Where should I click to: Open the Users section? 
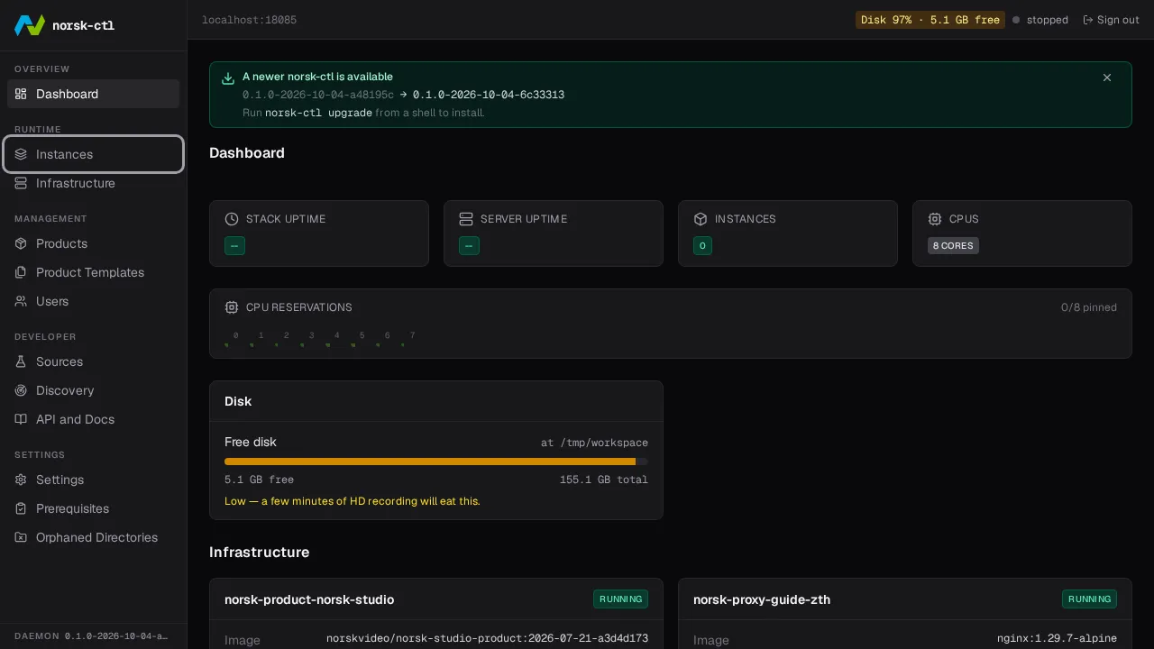pos(94,301)
